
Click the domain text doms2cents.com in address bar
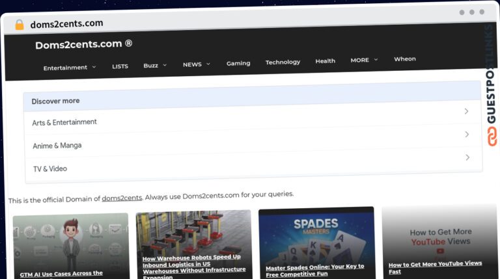pyautogui.click(x=66, y=23)
